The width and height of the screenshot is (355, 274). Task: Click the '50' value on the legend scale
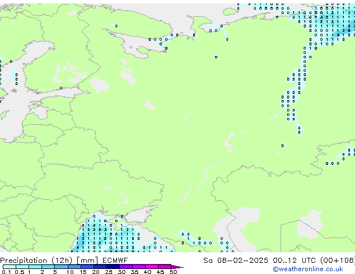[x=174, y=272]
